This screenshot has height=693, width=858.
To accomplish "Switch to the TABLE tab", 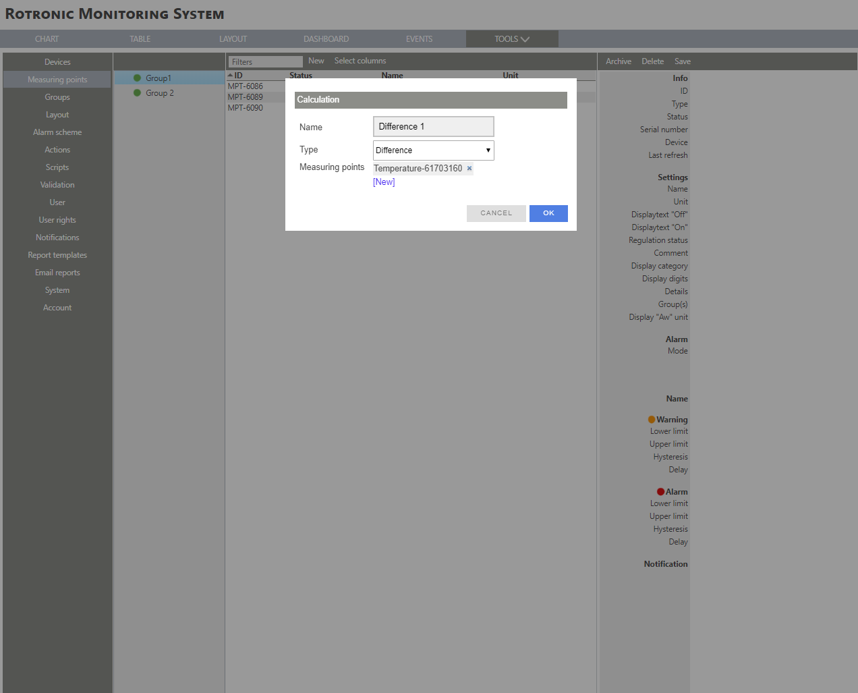I will 140,39.
